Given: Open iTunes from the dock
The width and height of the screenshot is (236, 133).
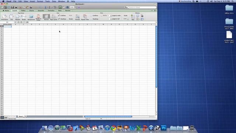Looking at the screenshot, I should tap(107, 128).
